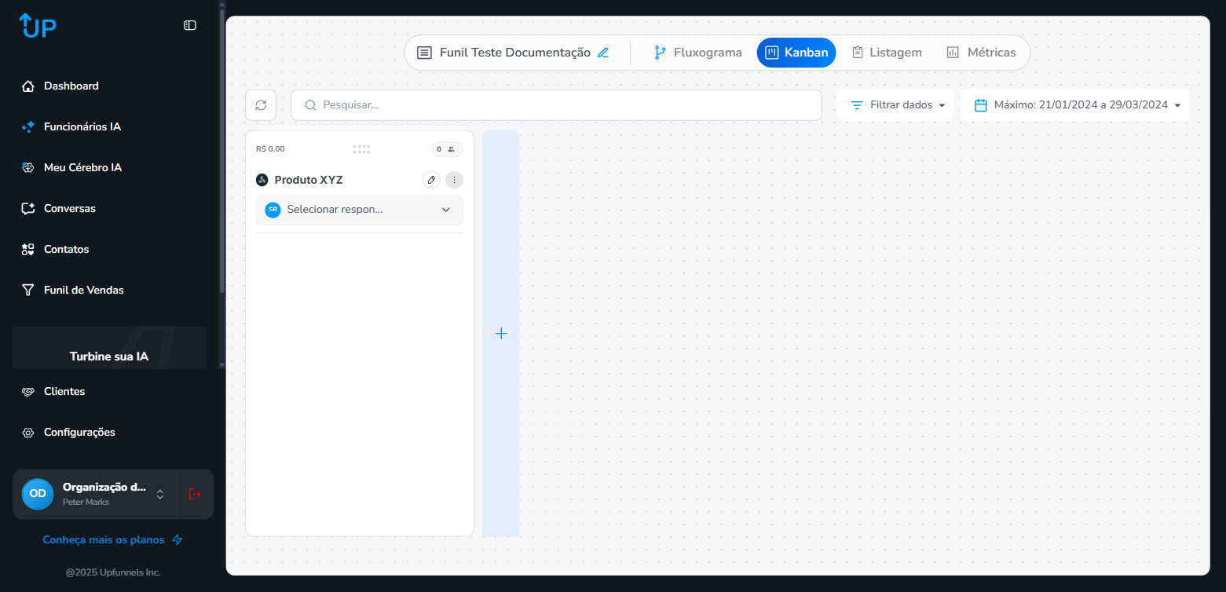
Task: Select Meu Cérebro IA in the sidebar
Action: (x=82, y=167)
